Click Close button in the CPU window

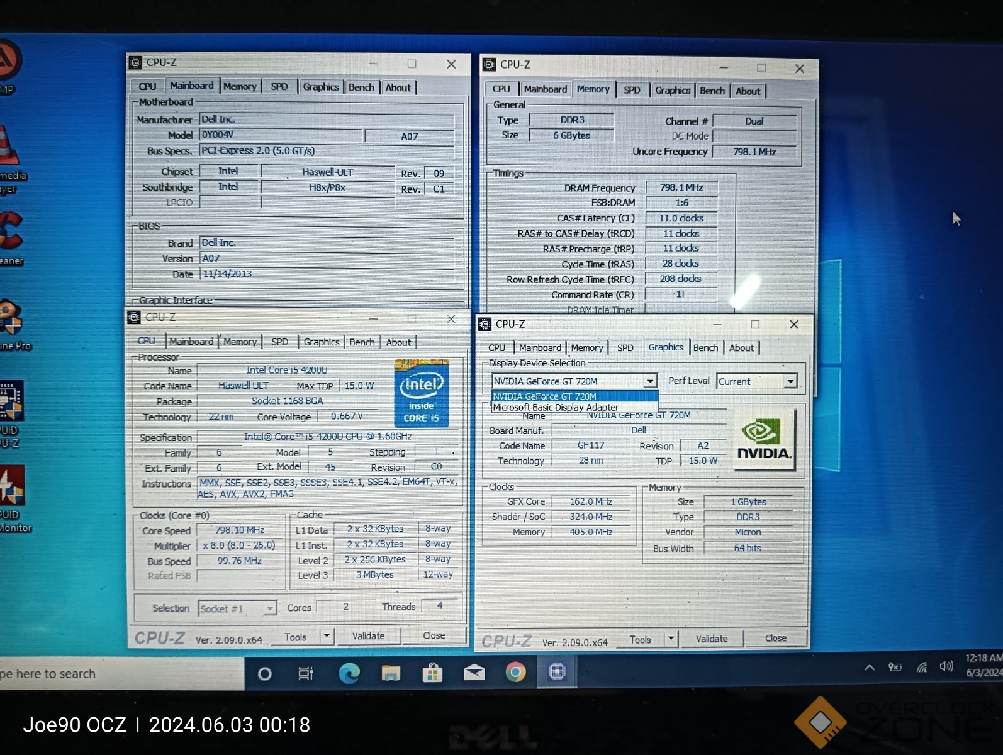coord(434,635)
